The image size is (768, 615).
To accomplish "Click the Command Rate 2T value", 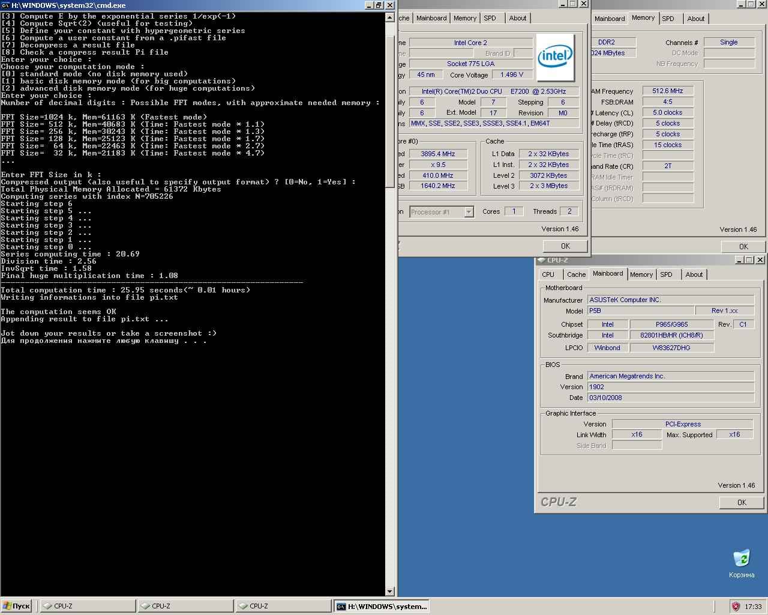I will [x=668, y=166].
